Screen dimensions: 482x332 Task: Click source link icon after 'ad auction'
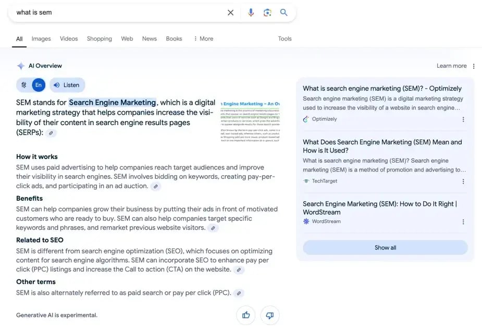(156, 186)
